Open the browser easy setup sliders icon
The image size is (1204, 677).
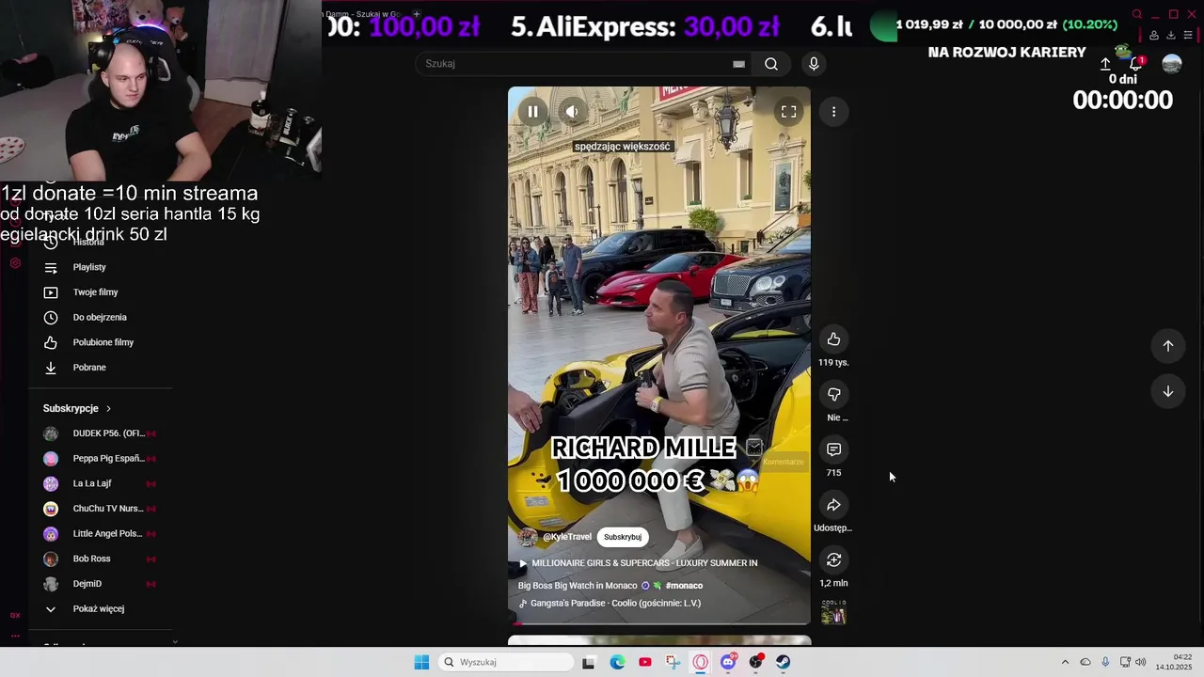click(1189, 36)
